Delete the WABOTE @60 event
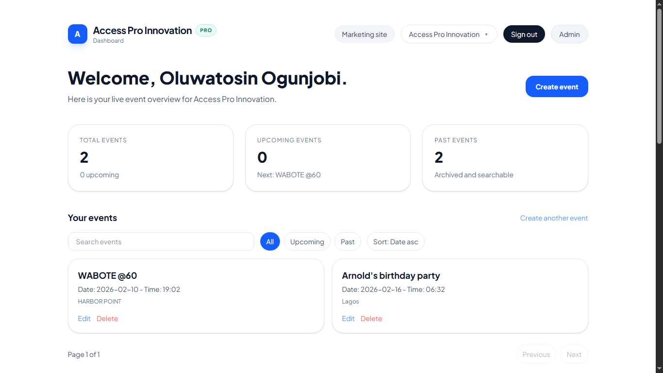The width and height of the screenshot is (663, 373). click(107, 319)
